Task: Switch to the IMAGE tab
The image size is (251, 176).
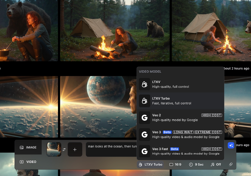Action: 28,147
